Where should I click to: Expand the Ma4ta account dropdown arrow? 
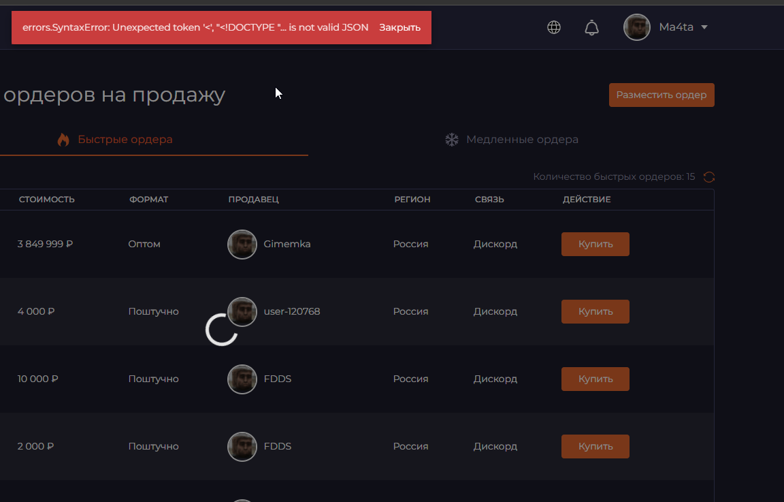click(x=704, y=27)
